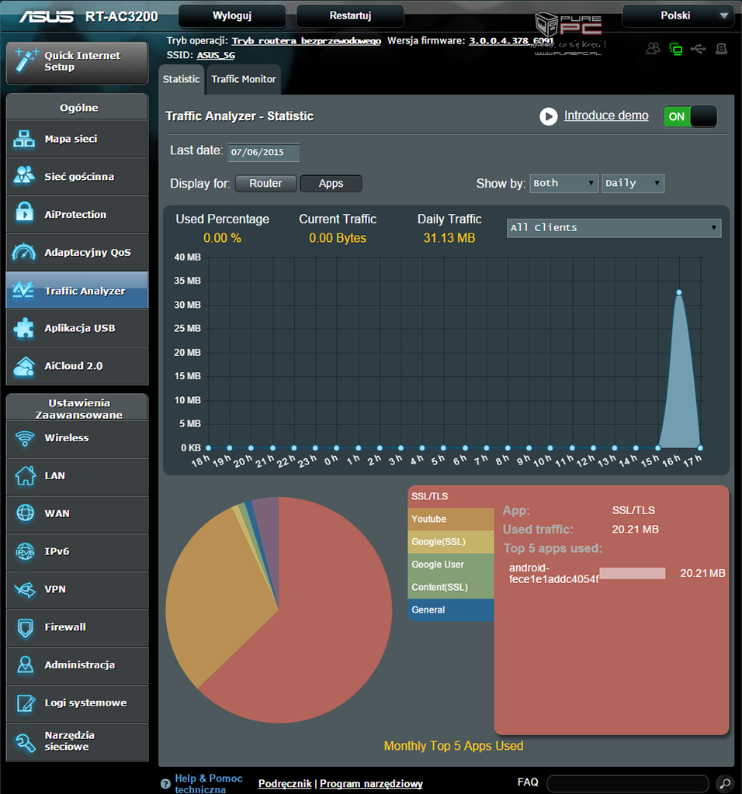Select the Google(SSL) legend color entry

tap(451, 542)
